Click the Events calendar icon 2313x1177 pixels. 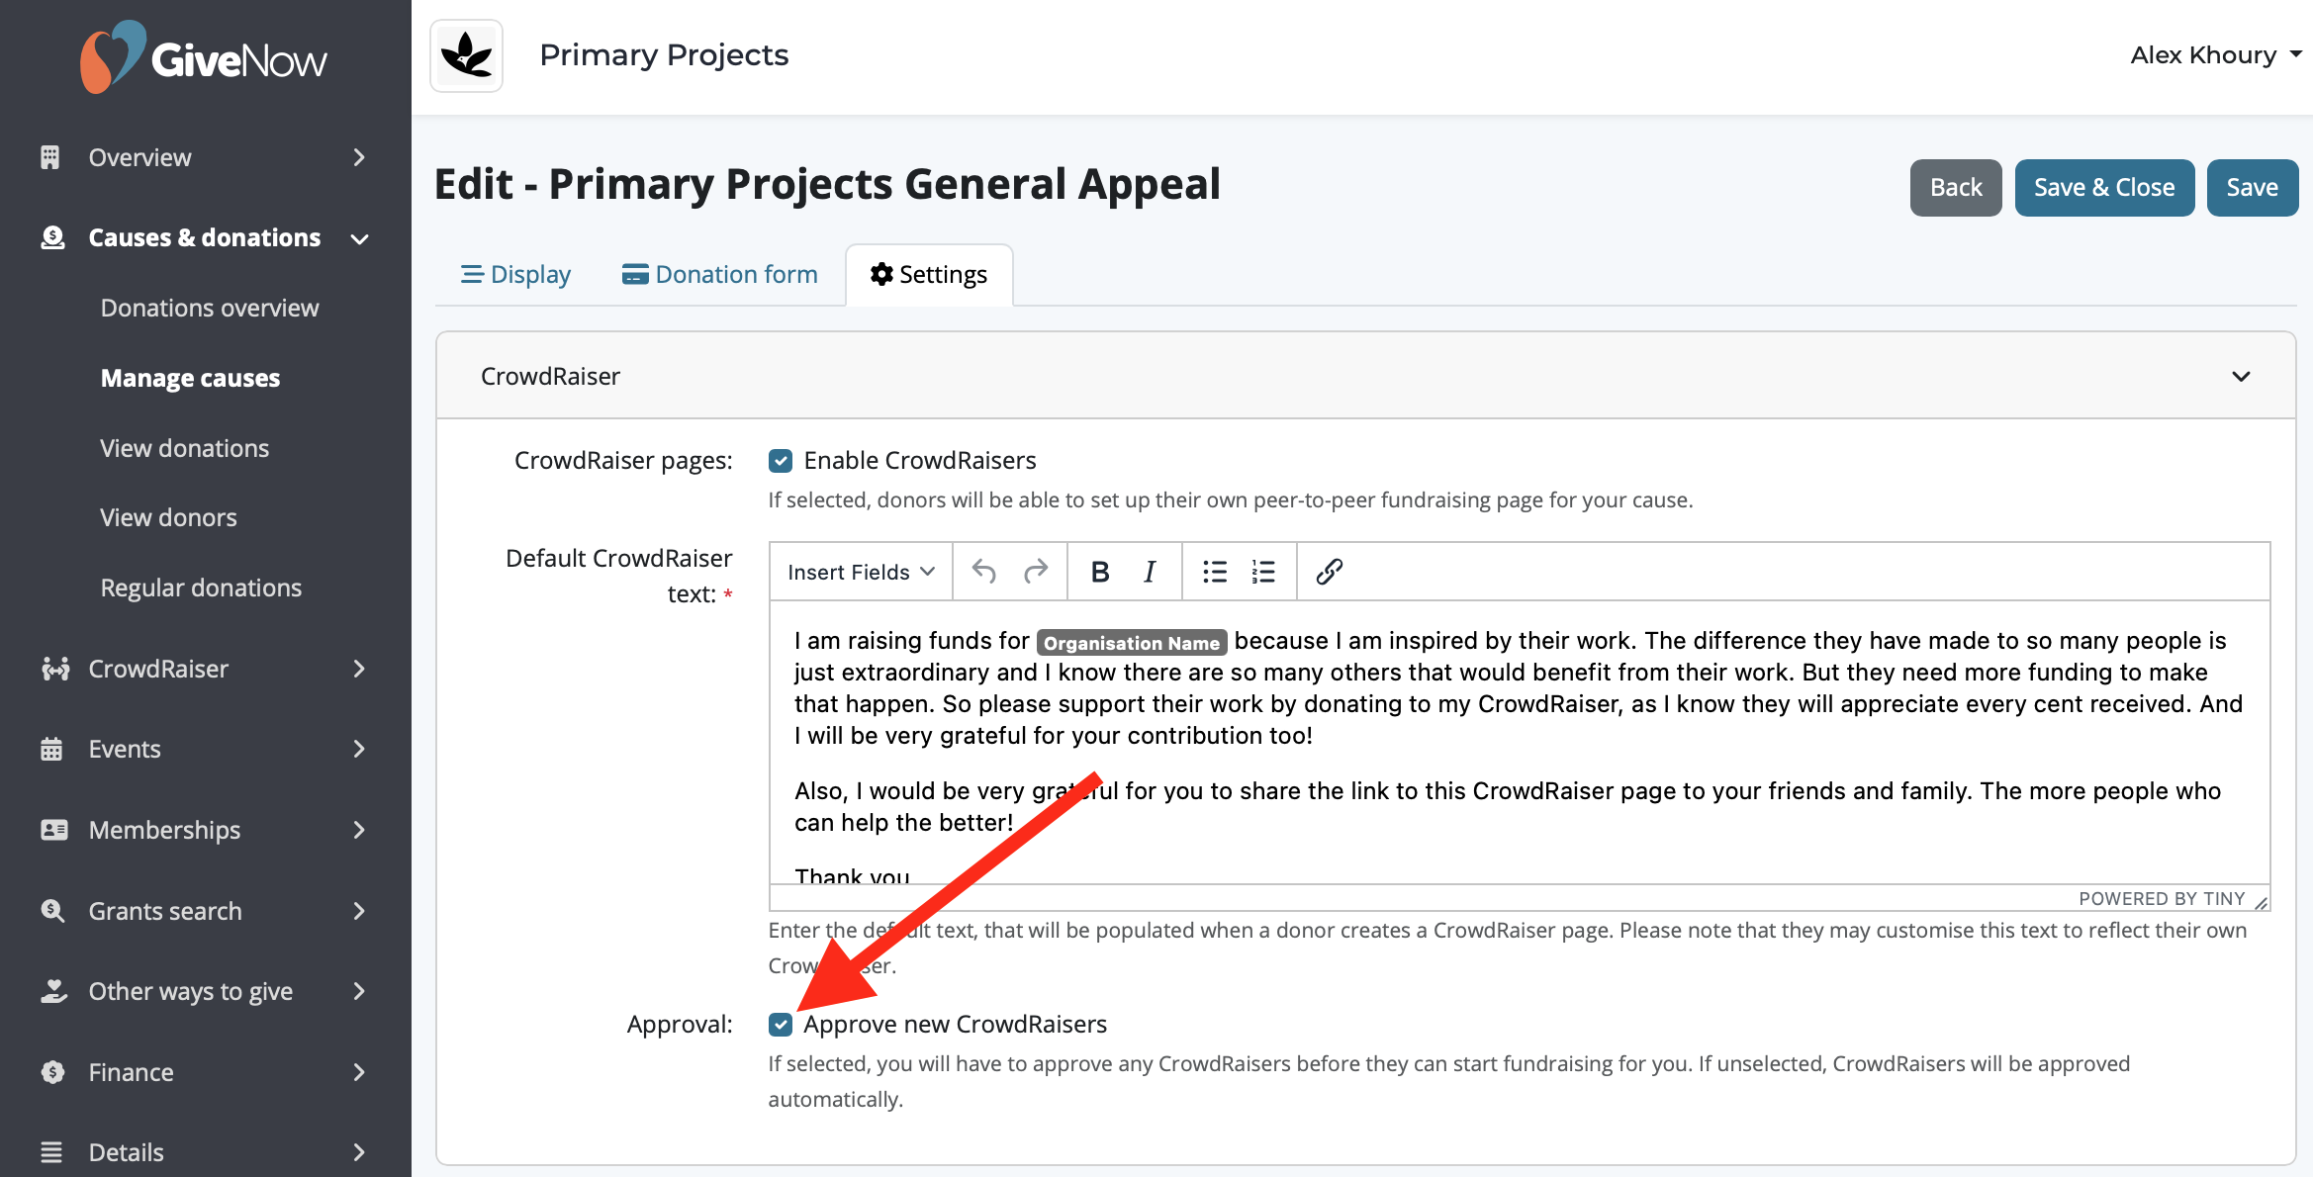pyautogui.click(x=51, y=750)
